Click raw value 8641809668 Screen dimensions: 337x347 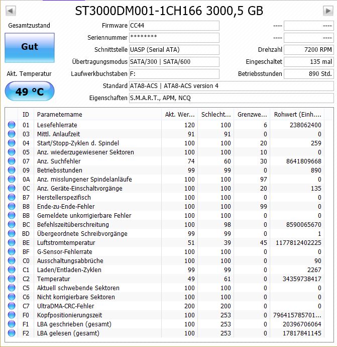[x=304, y=161]
